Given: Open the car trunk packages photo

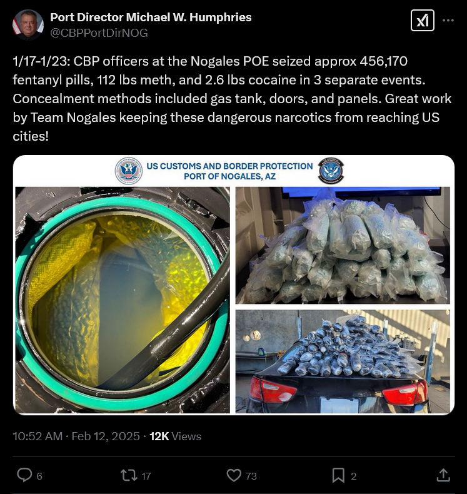Looking at the screenshot, I should pyautogui.click(x=343, y=361).
